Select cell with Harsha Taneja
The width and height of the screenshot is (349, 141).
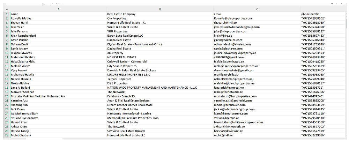point(58,131)
